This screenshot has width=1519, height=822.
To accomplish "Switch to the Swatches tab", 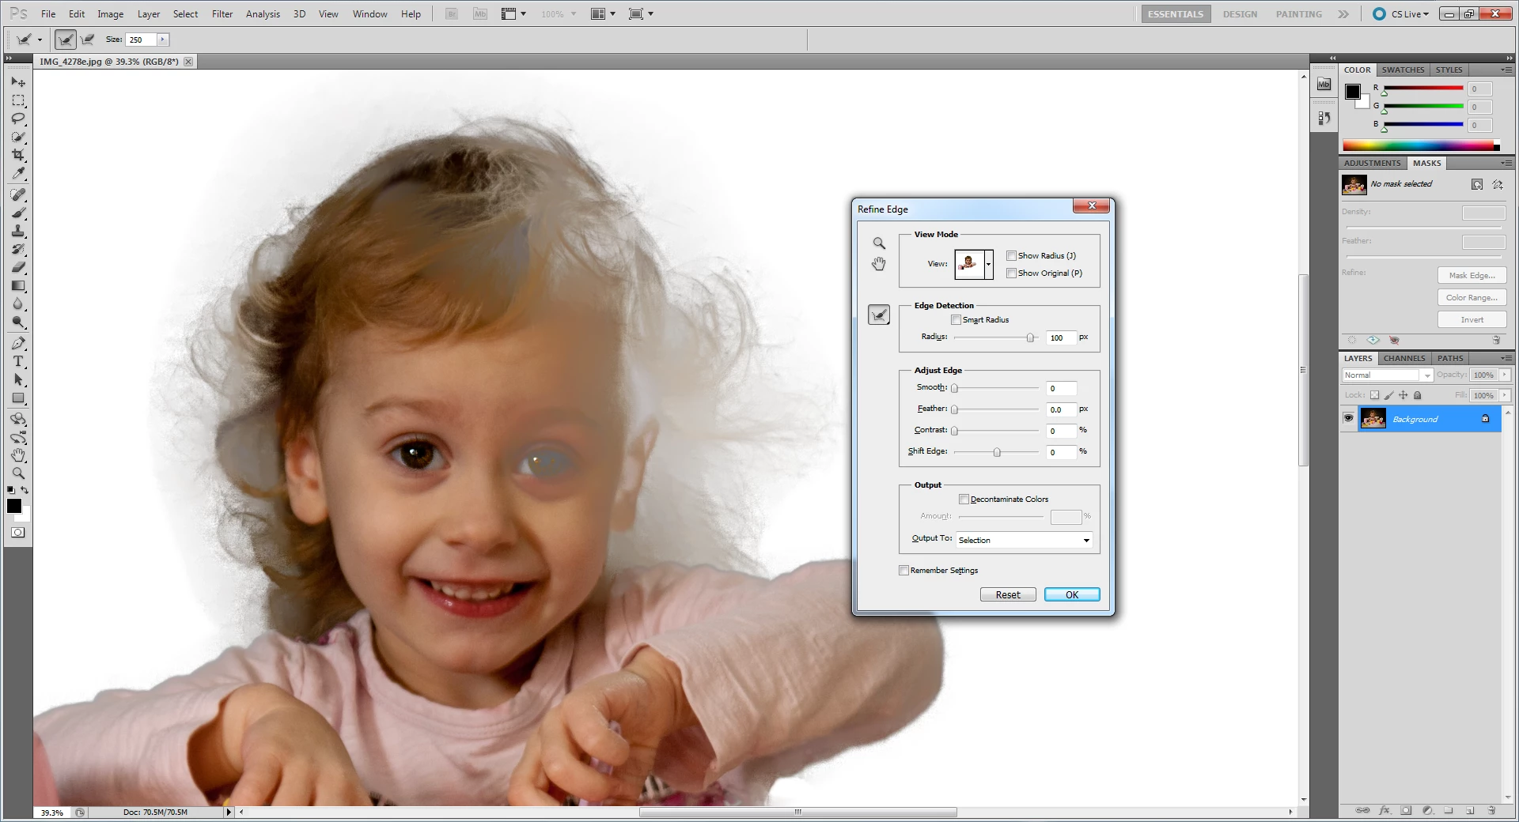I will coord(1403,70).
